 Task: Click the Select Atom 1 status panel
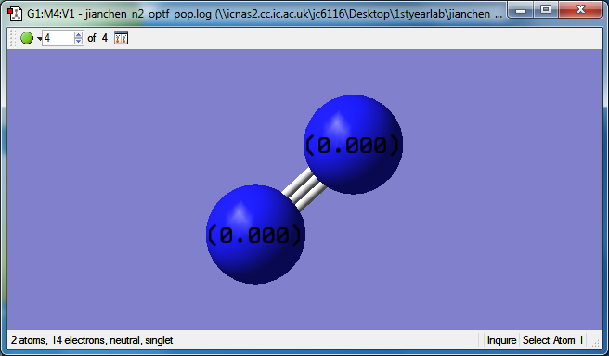(552, 340)
